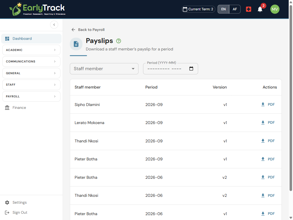
Task: Switch language to EN
Action: [x=223, y=9]
